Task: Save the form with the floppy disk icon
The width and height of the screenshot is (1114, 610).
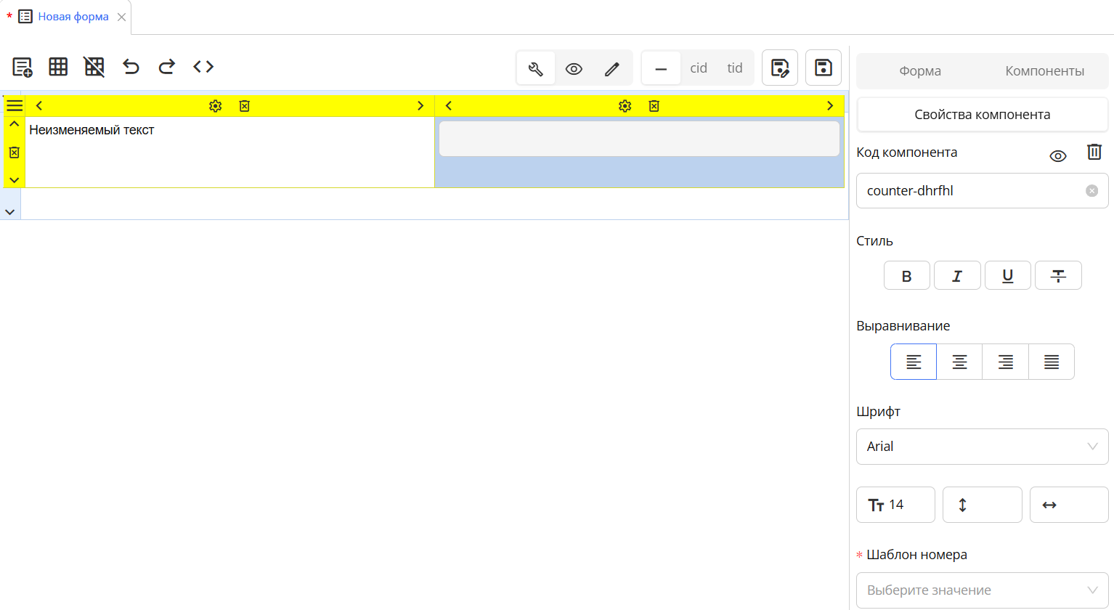Action: pos(824,68)
